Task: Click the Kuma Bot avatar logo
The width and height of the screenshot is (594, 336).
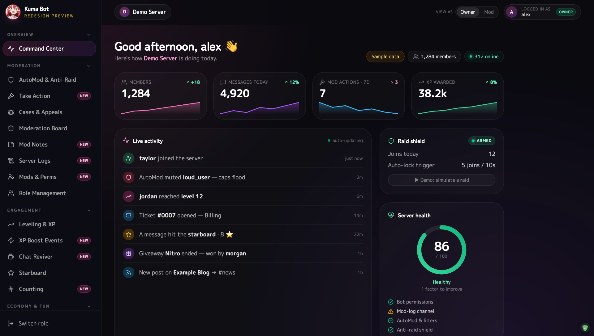Action: pyautogui.click(x=13, y=12)
